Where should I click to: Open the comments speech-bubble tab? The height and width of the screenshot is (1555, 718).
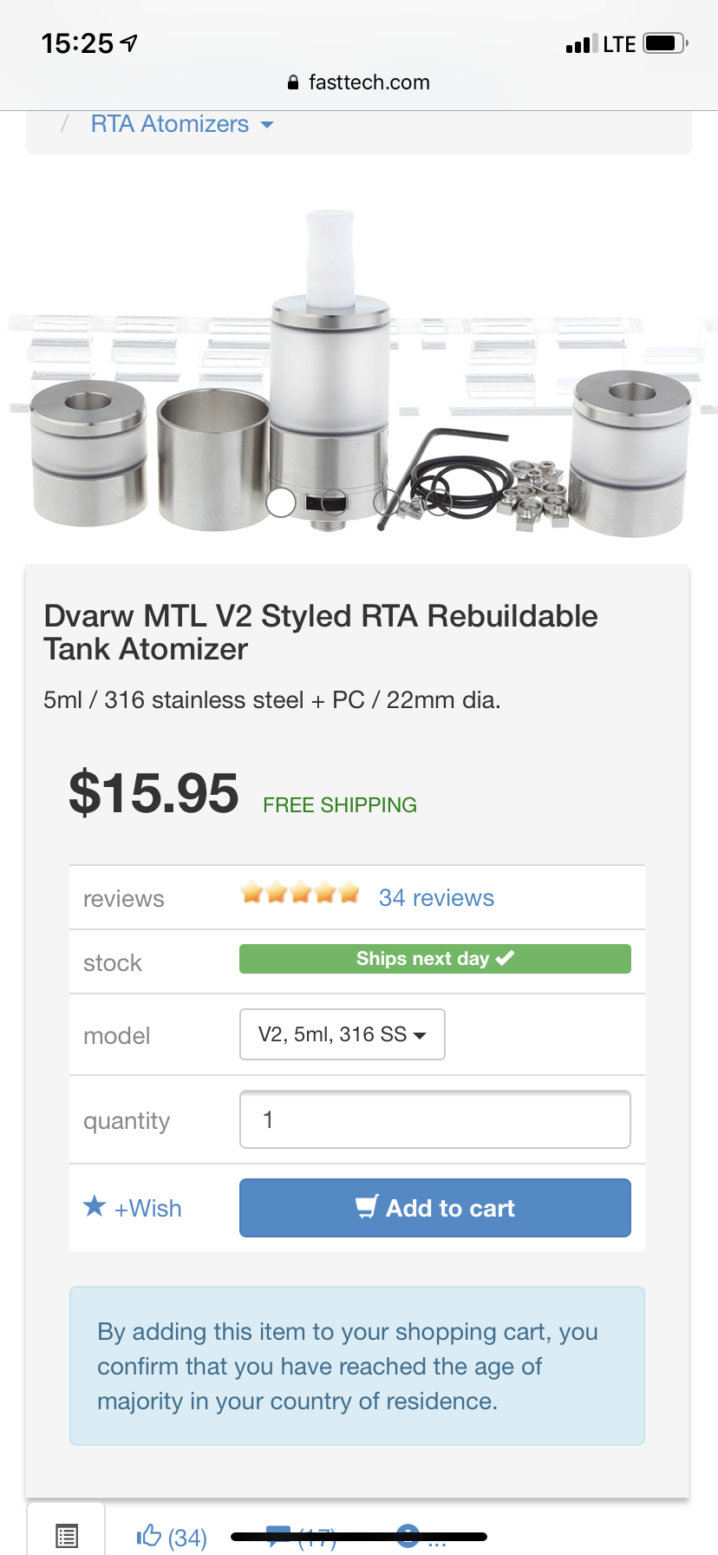point(279,1536)
